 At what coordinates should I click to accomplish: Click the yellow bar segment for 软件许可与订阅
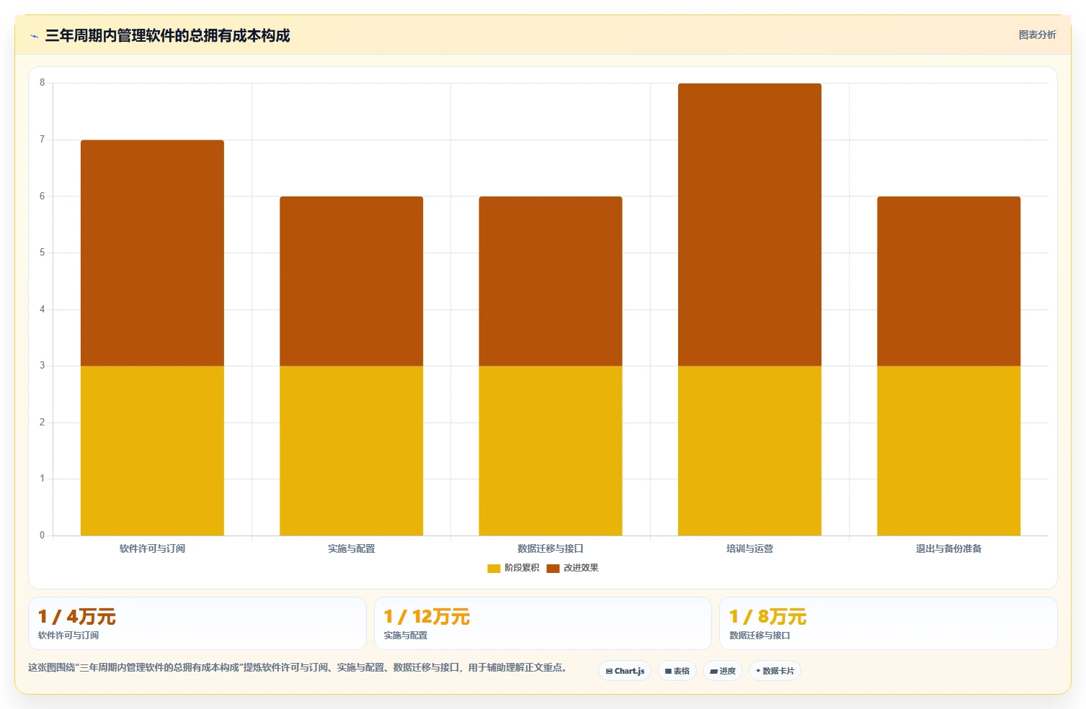(152, 451)
